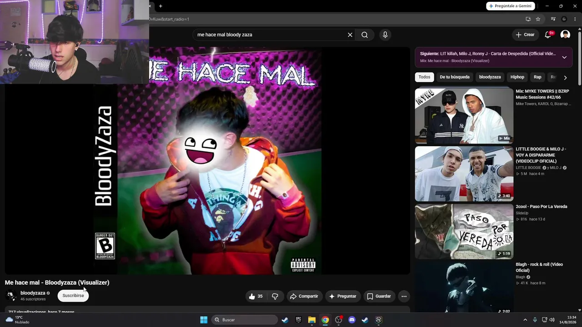Open Chrome's install app icon in address bar
The image size is (582, 327).
(528, 19)
